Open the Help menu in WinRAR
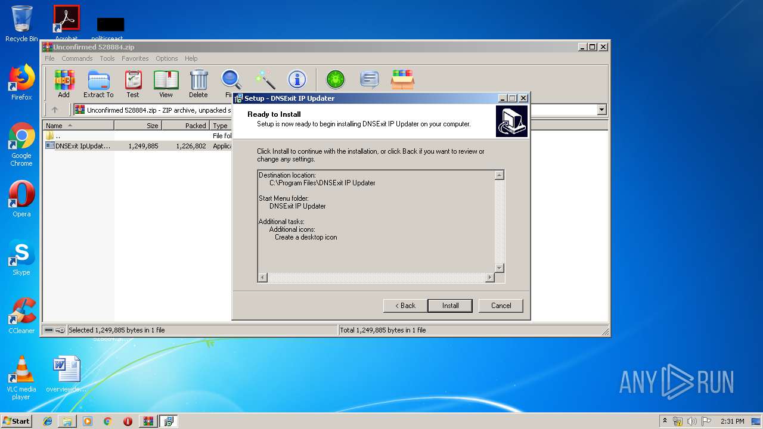The image size is (763, 429). click(191, 58)
